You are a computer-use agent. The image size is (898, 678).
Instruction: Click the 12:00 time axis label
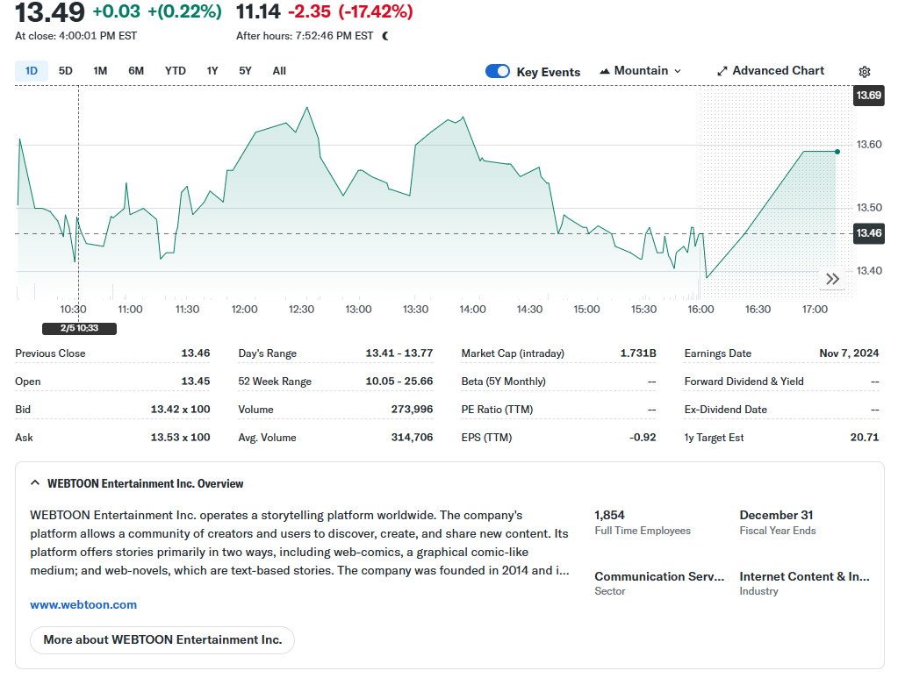click(x=245, y=310)
